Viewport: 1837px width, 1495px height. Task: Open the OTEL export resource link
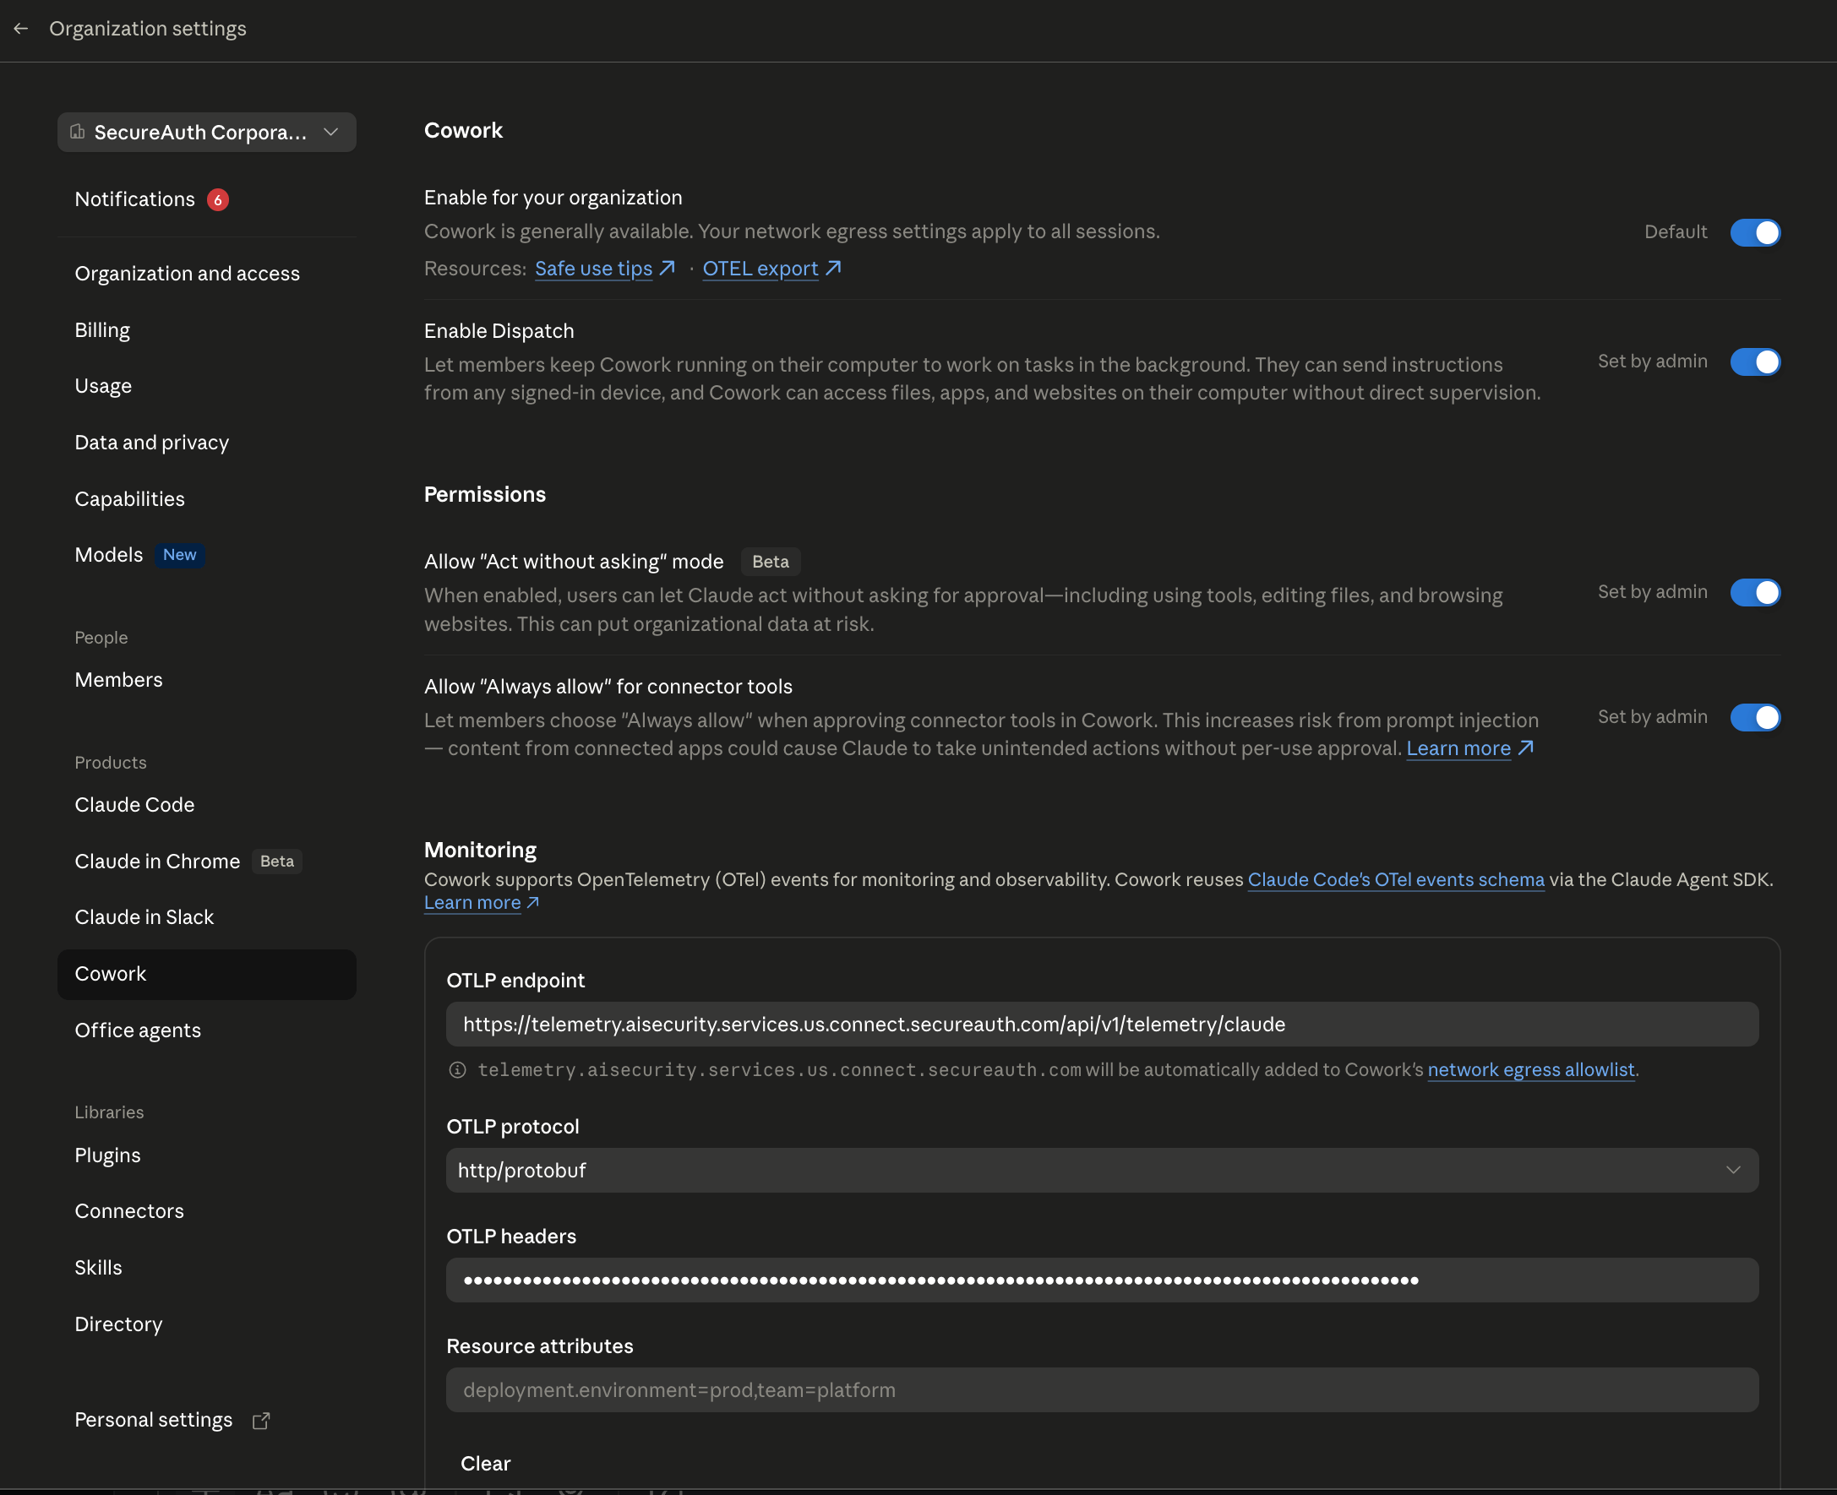760,269
